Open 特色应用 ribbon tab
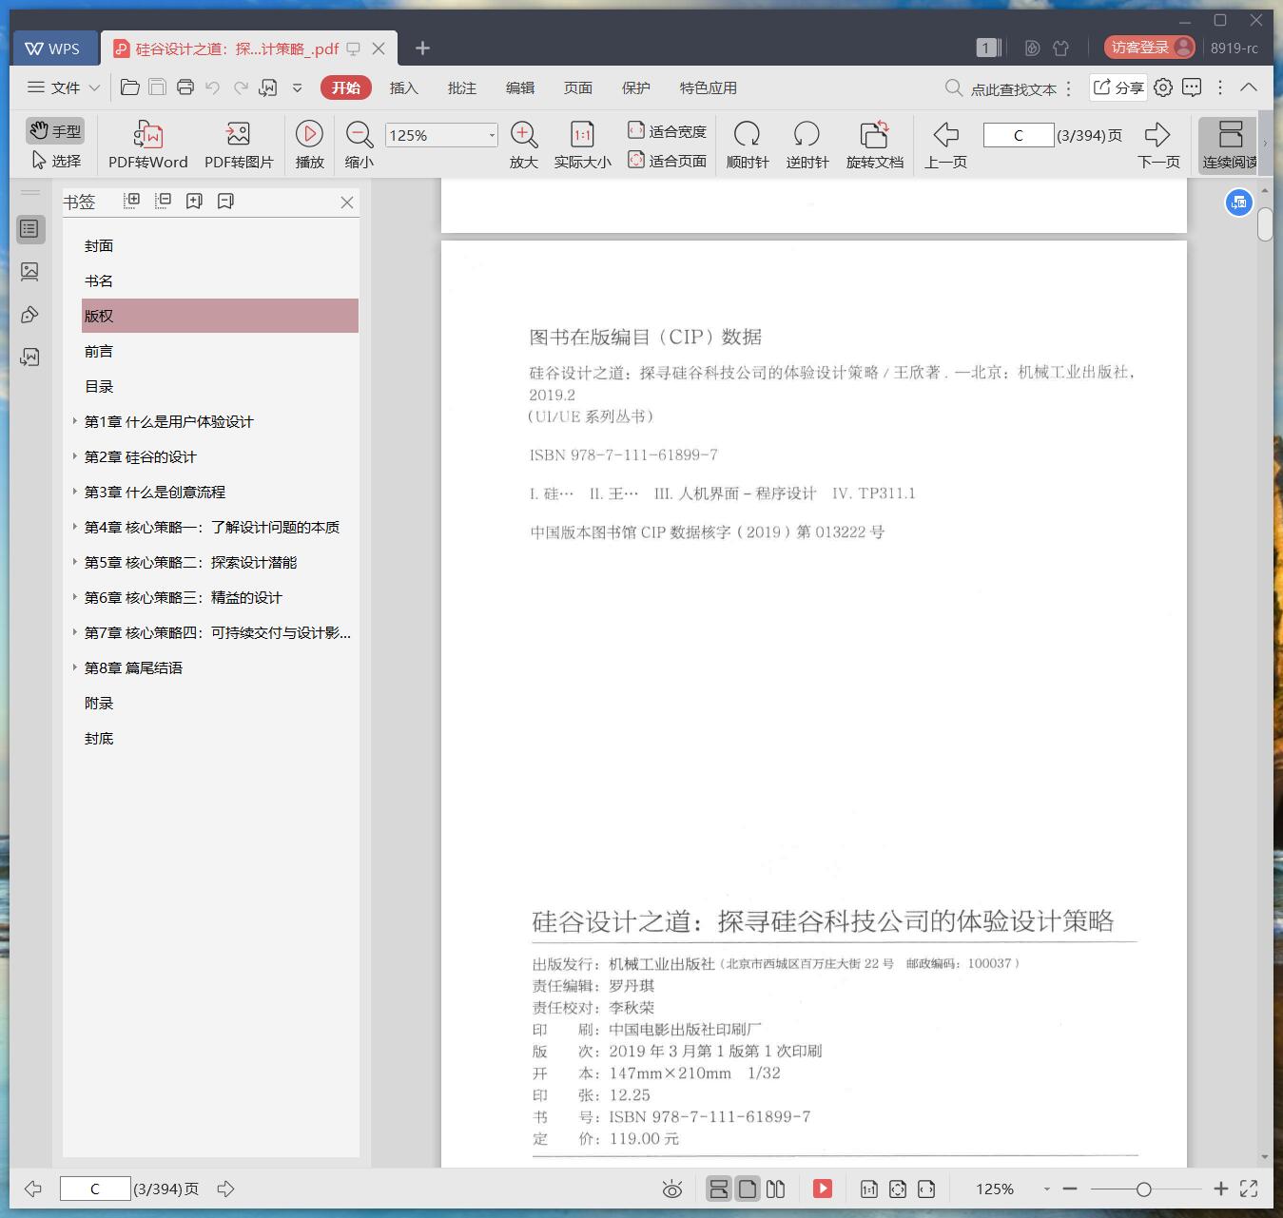This screenshot has height=1218, width=1283. (x=709, y=87)
